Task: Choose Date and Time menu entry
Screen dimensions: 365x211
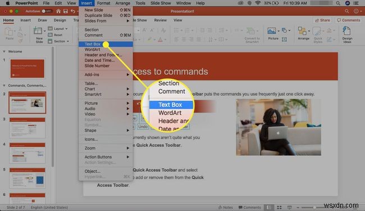Action: [x=106, y=60]
